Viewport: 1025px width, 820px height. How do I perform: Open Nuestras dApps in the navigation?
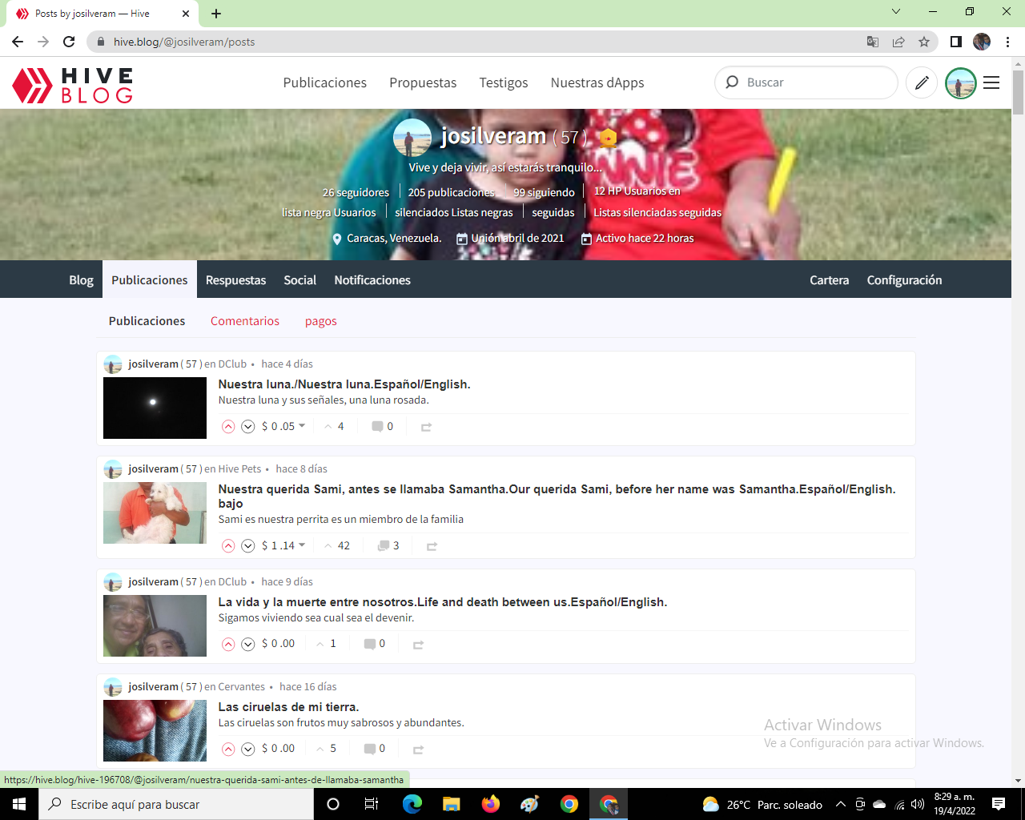(x=597, y=82)
